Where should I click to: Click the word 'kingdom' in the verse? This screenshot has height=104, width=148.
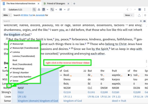15,35
